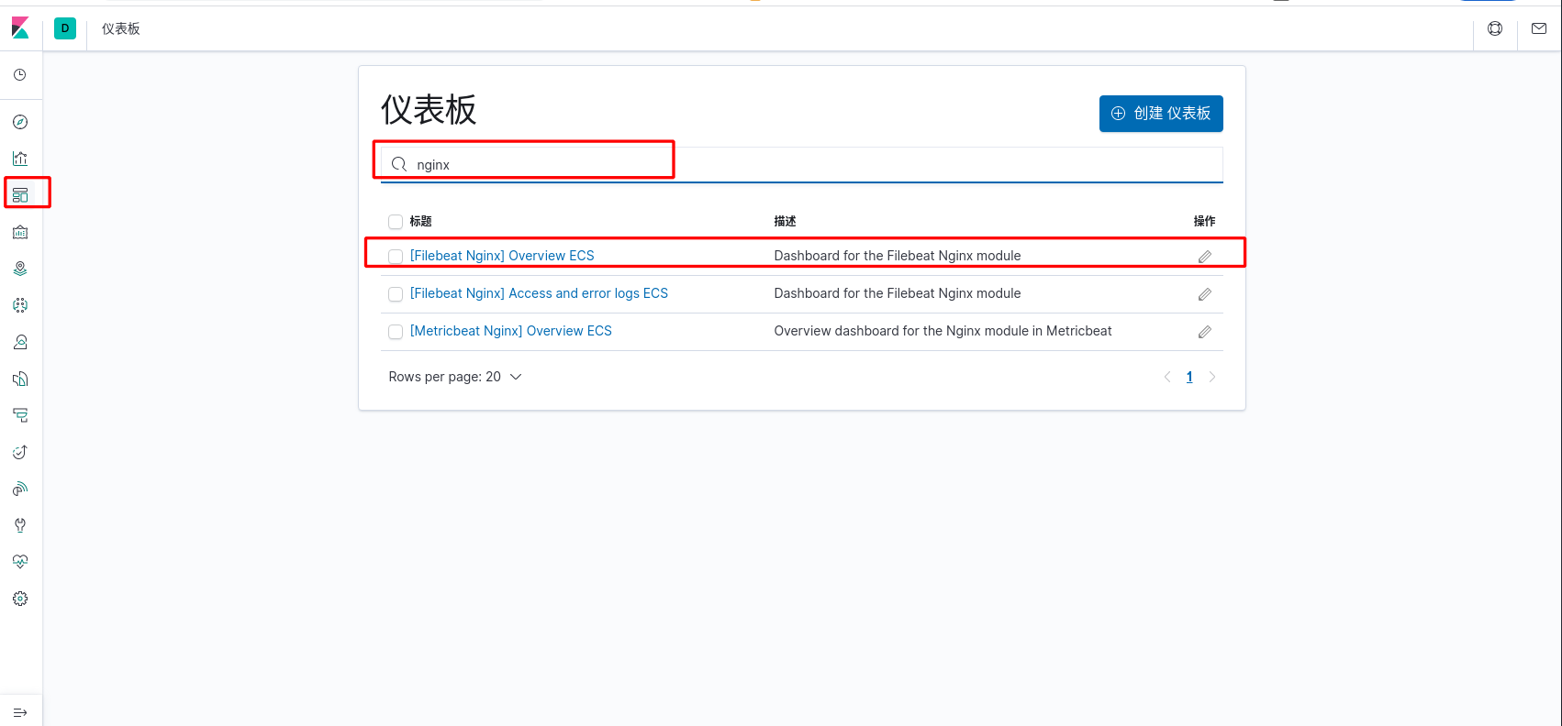Click the 标题 column header
Viewport: 1562px width, 726px height.
tap(420, 221)
